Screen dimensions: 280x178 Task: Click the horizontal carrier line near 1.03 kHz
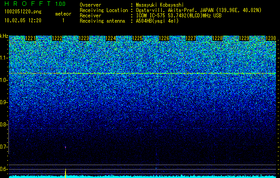click(x=142, y=73)
